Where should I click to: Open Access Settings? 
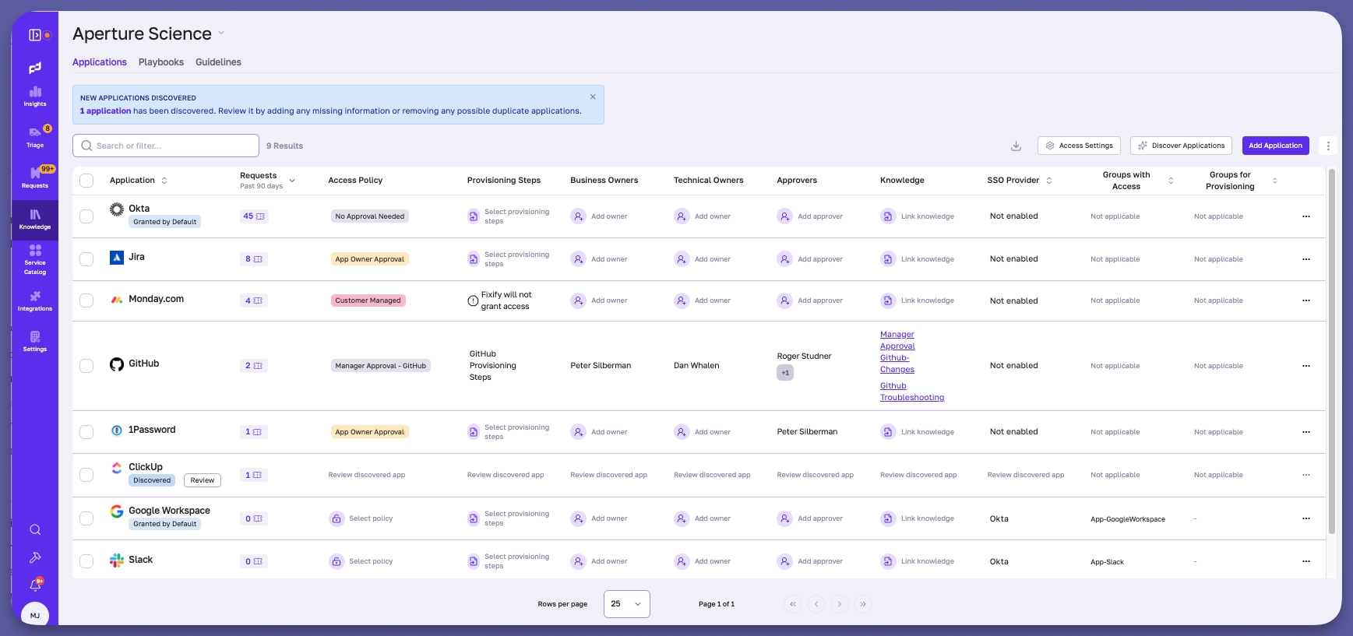1079,146
